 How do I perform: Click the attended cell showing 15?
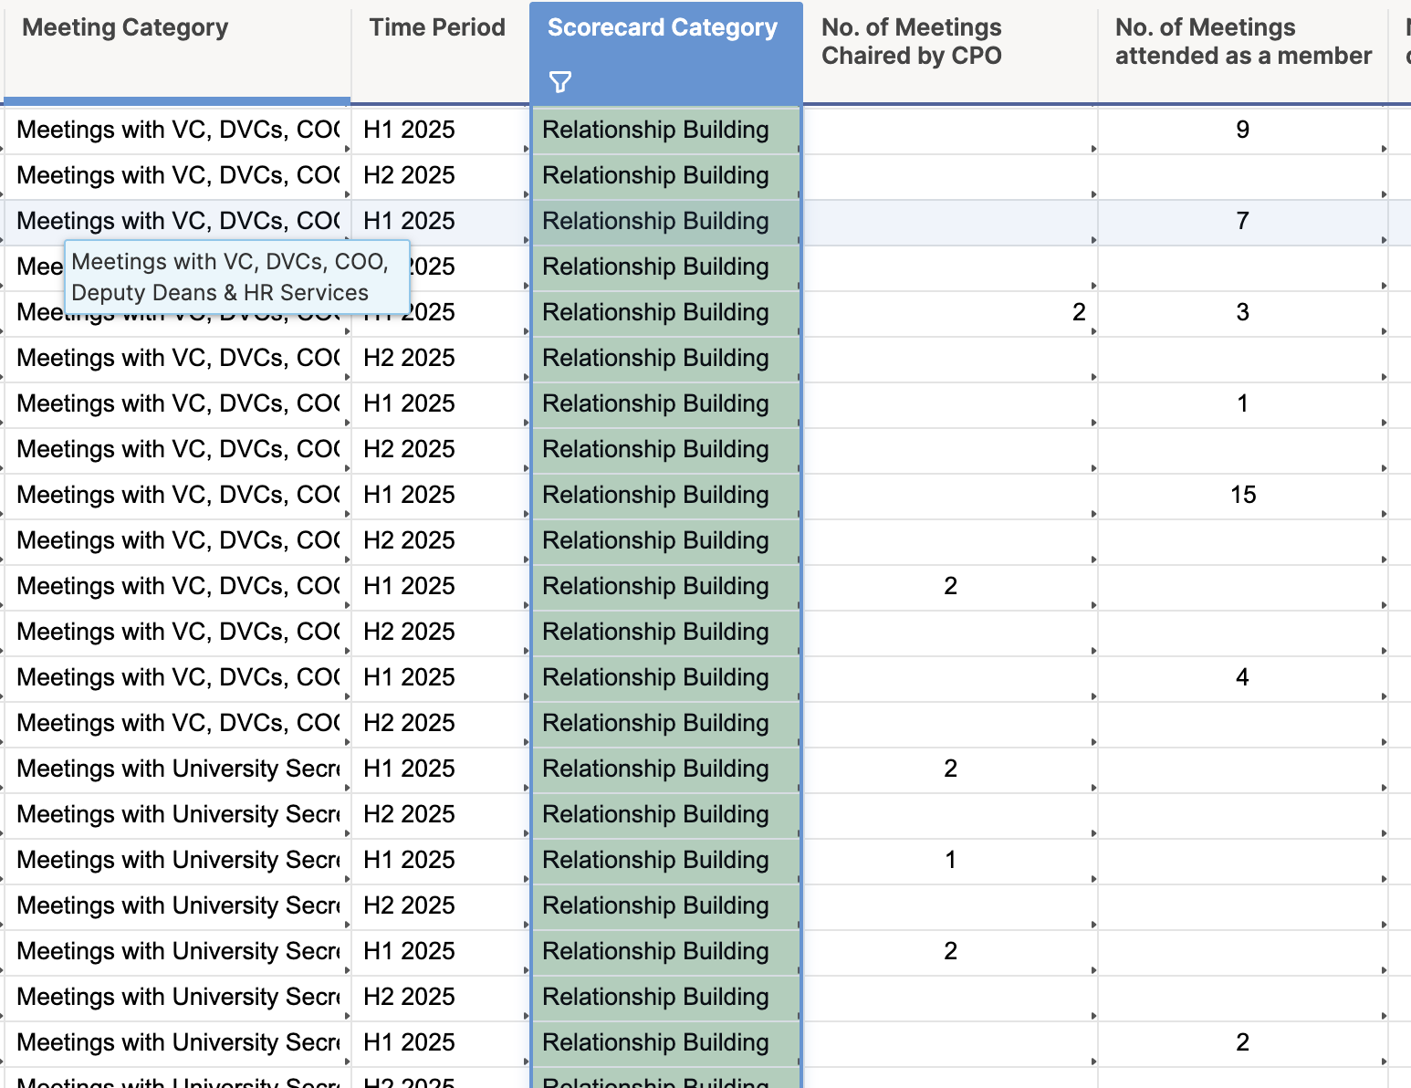[1242, 495]
